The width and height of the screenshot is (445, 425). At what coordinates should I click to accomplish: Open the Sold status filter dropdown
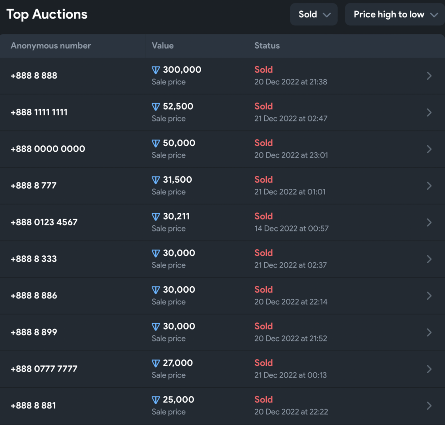tap(314, 14)
